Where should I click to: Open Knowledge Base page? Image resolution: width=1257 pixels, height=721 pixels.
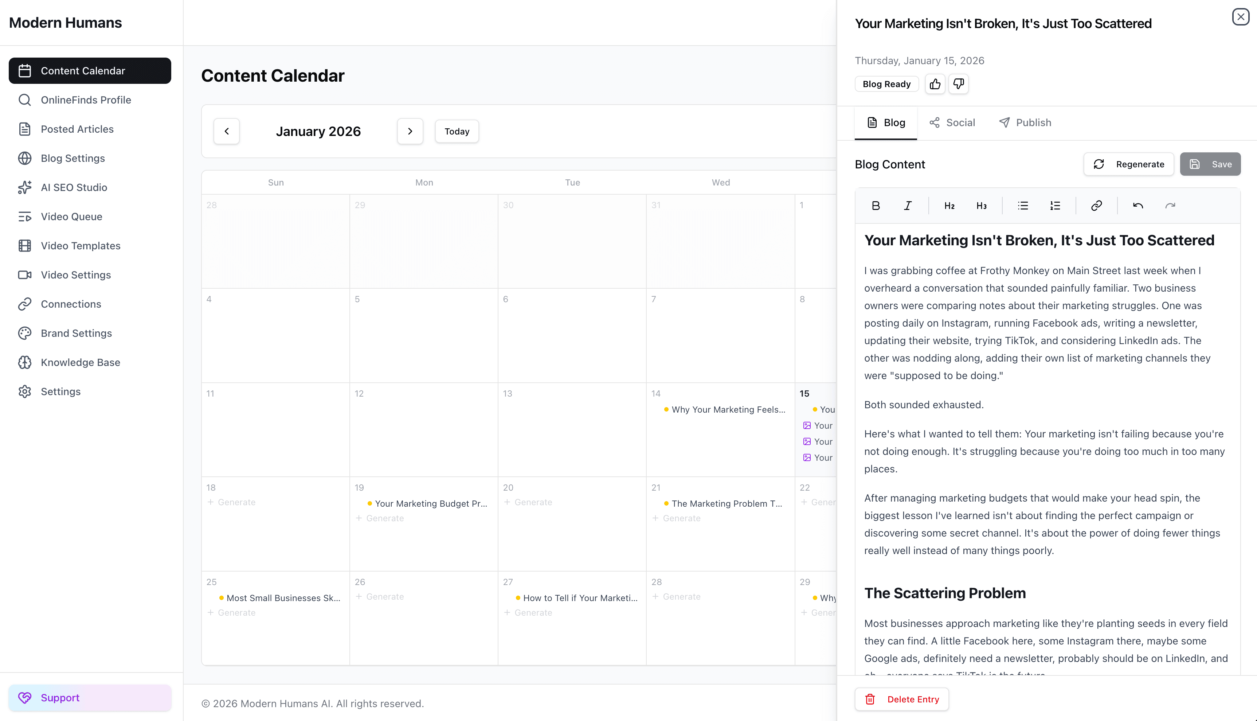click(90, 362)
